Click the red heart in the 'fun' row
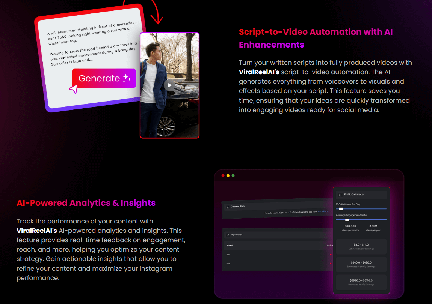 coord(331,255)
